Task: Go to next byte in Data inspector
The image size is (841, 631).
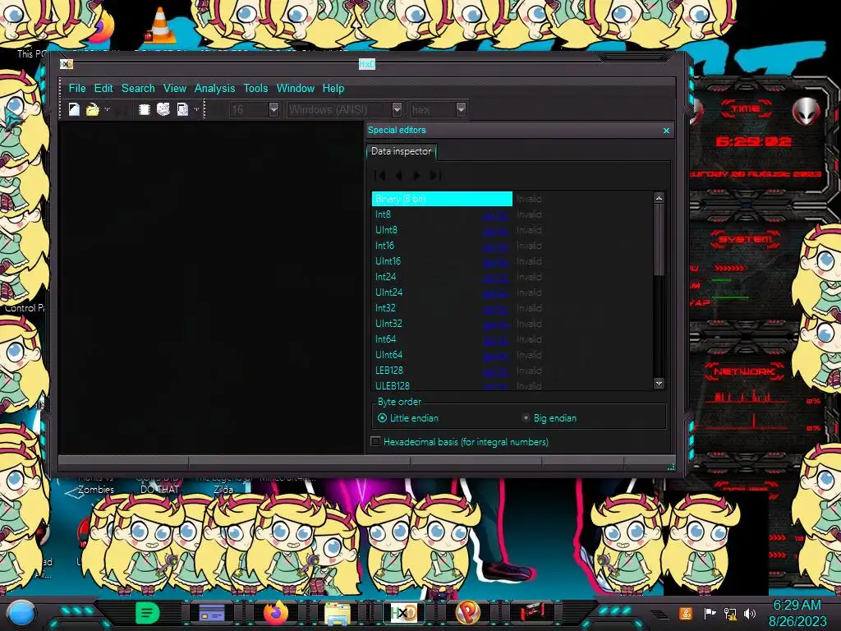Action: (416, 176)
